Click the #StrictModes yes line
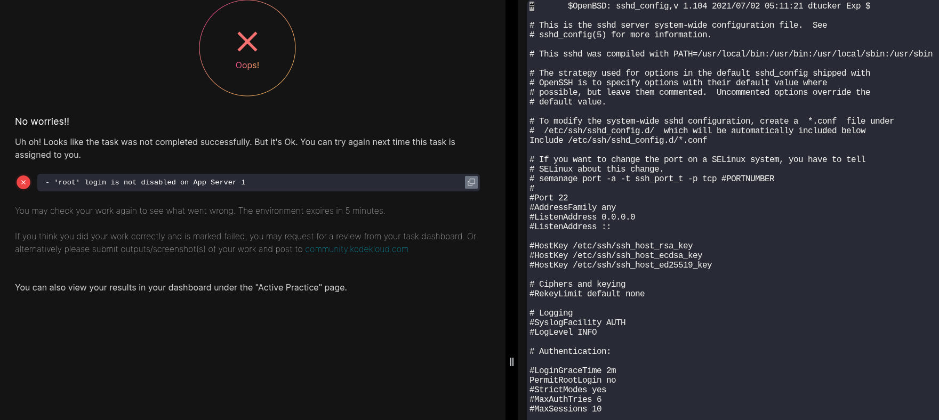939x420 pixels. (568, 390)
